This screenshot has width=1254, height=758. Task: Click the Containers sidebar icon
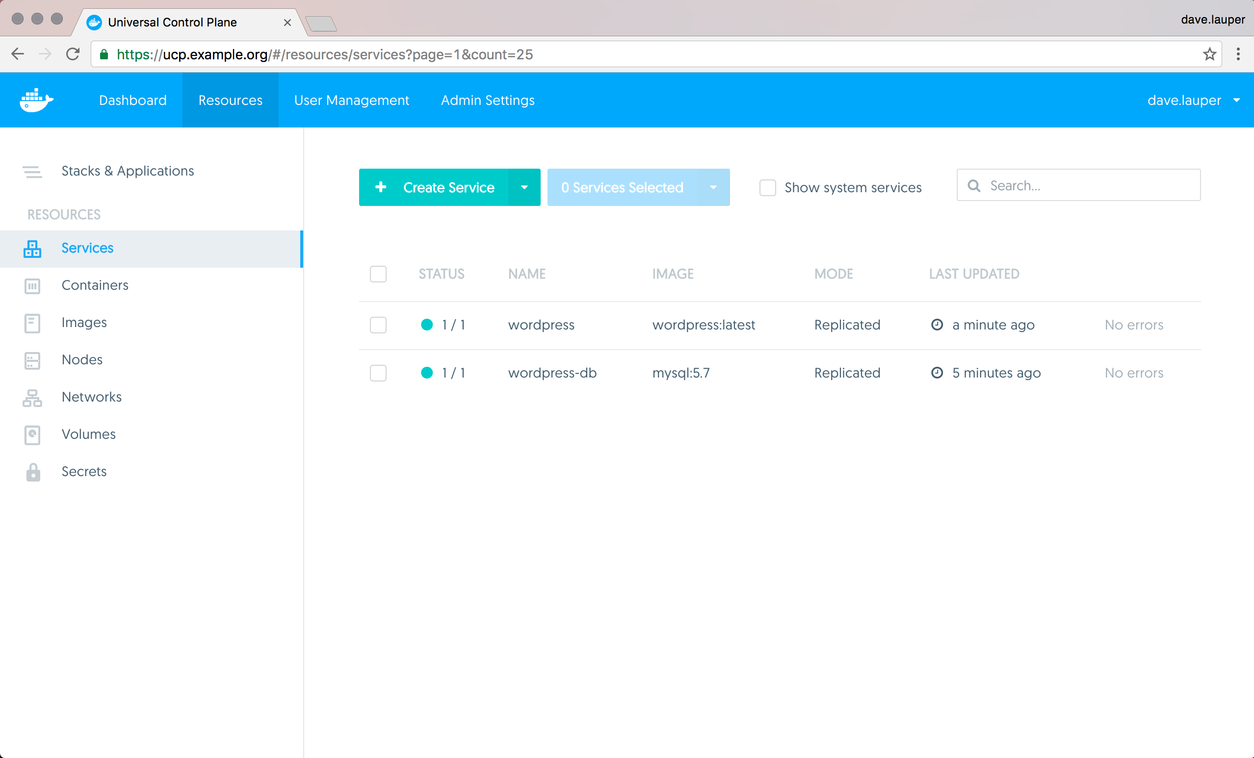(32, 285)
